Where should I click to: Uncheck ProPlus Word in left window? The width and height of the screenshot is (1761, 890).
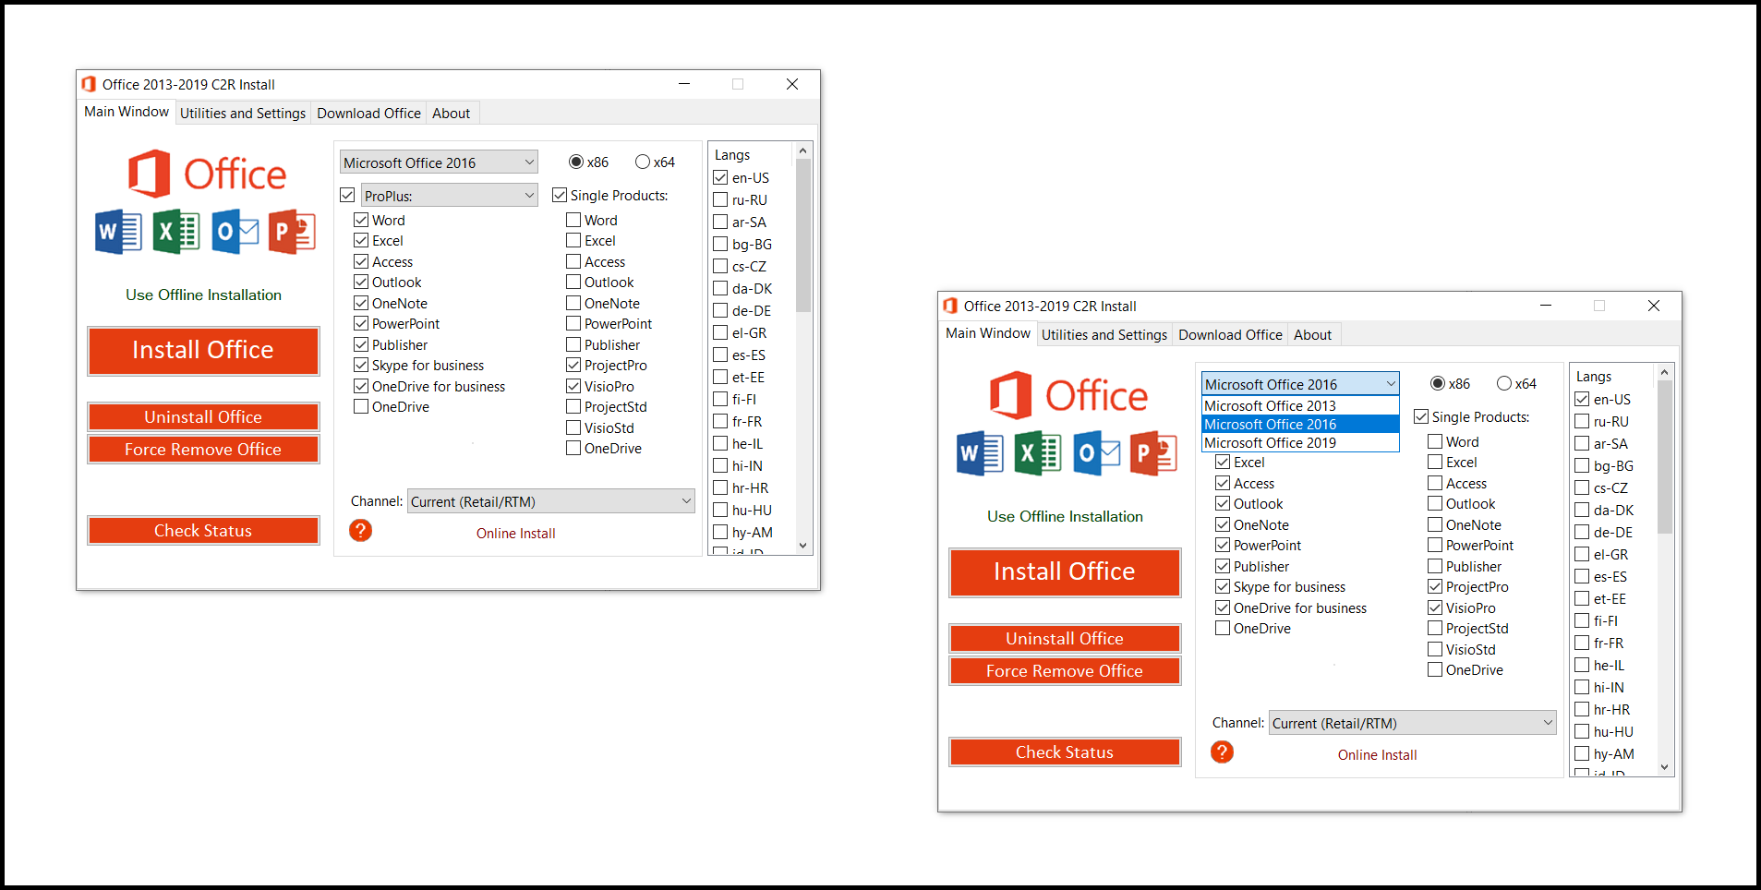coord(361,220)
